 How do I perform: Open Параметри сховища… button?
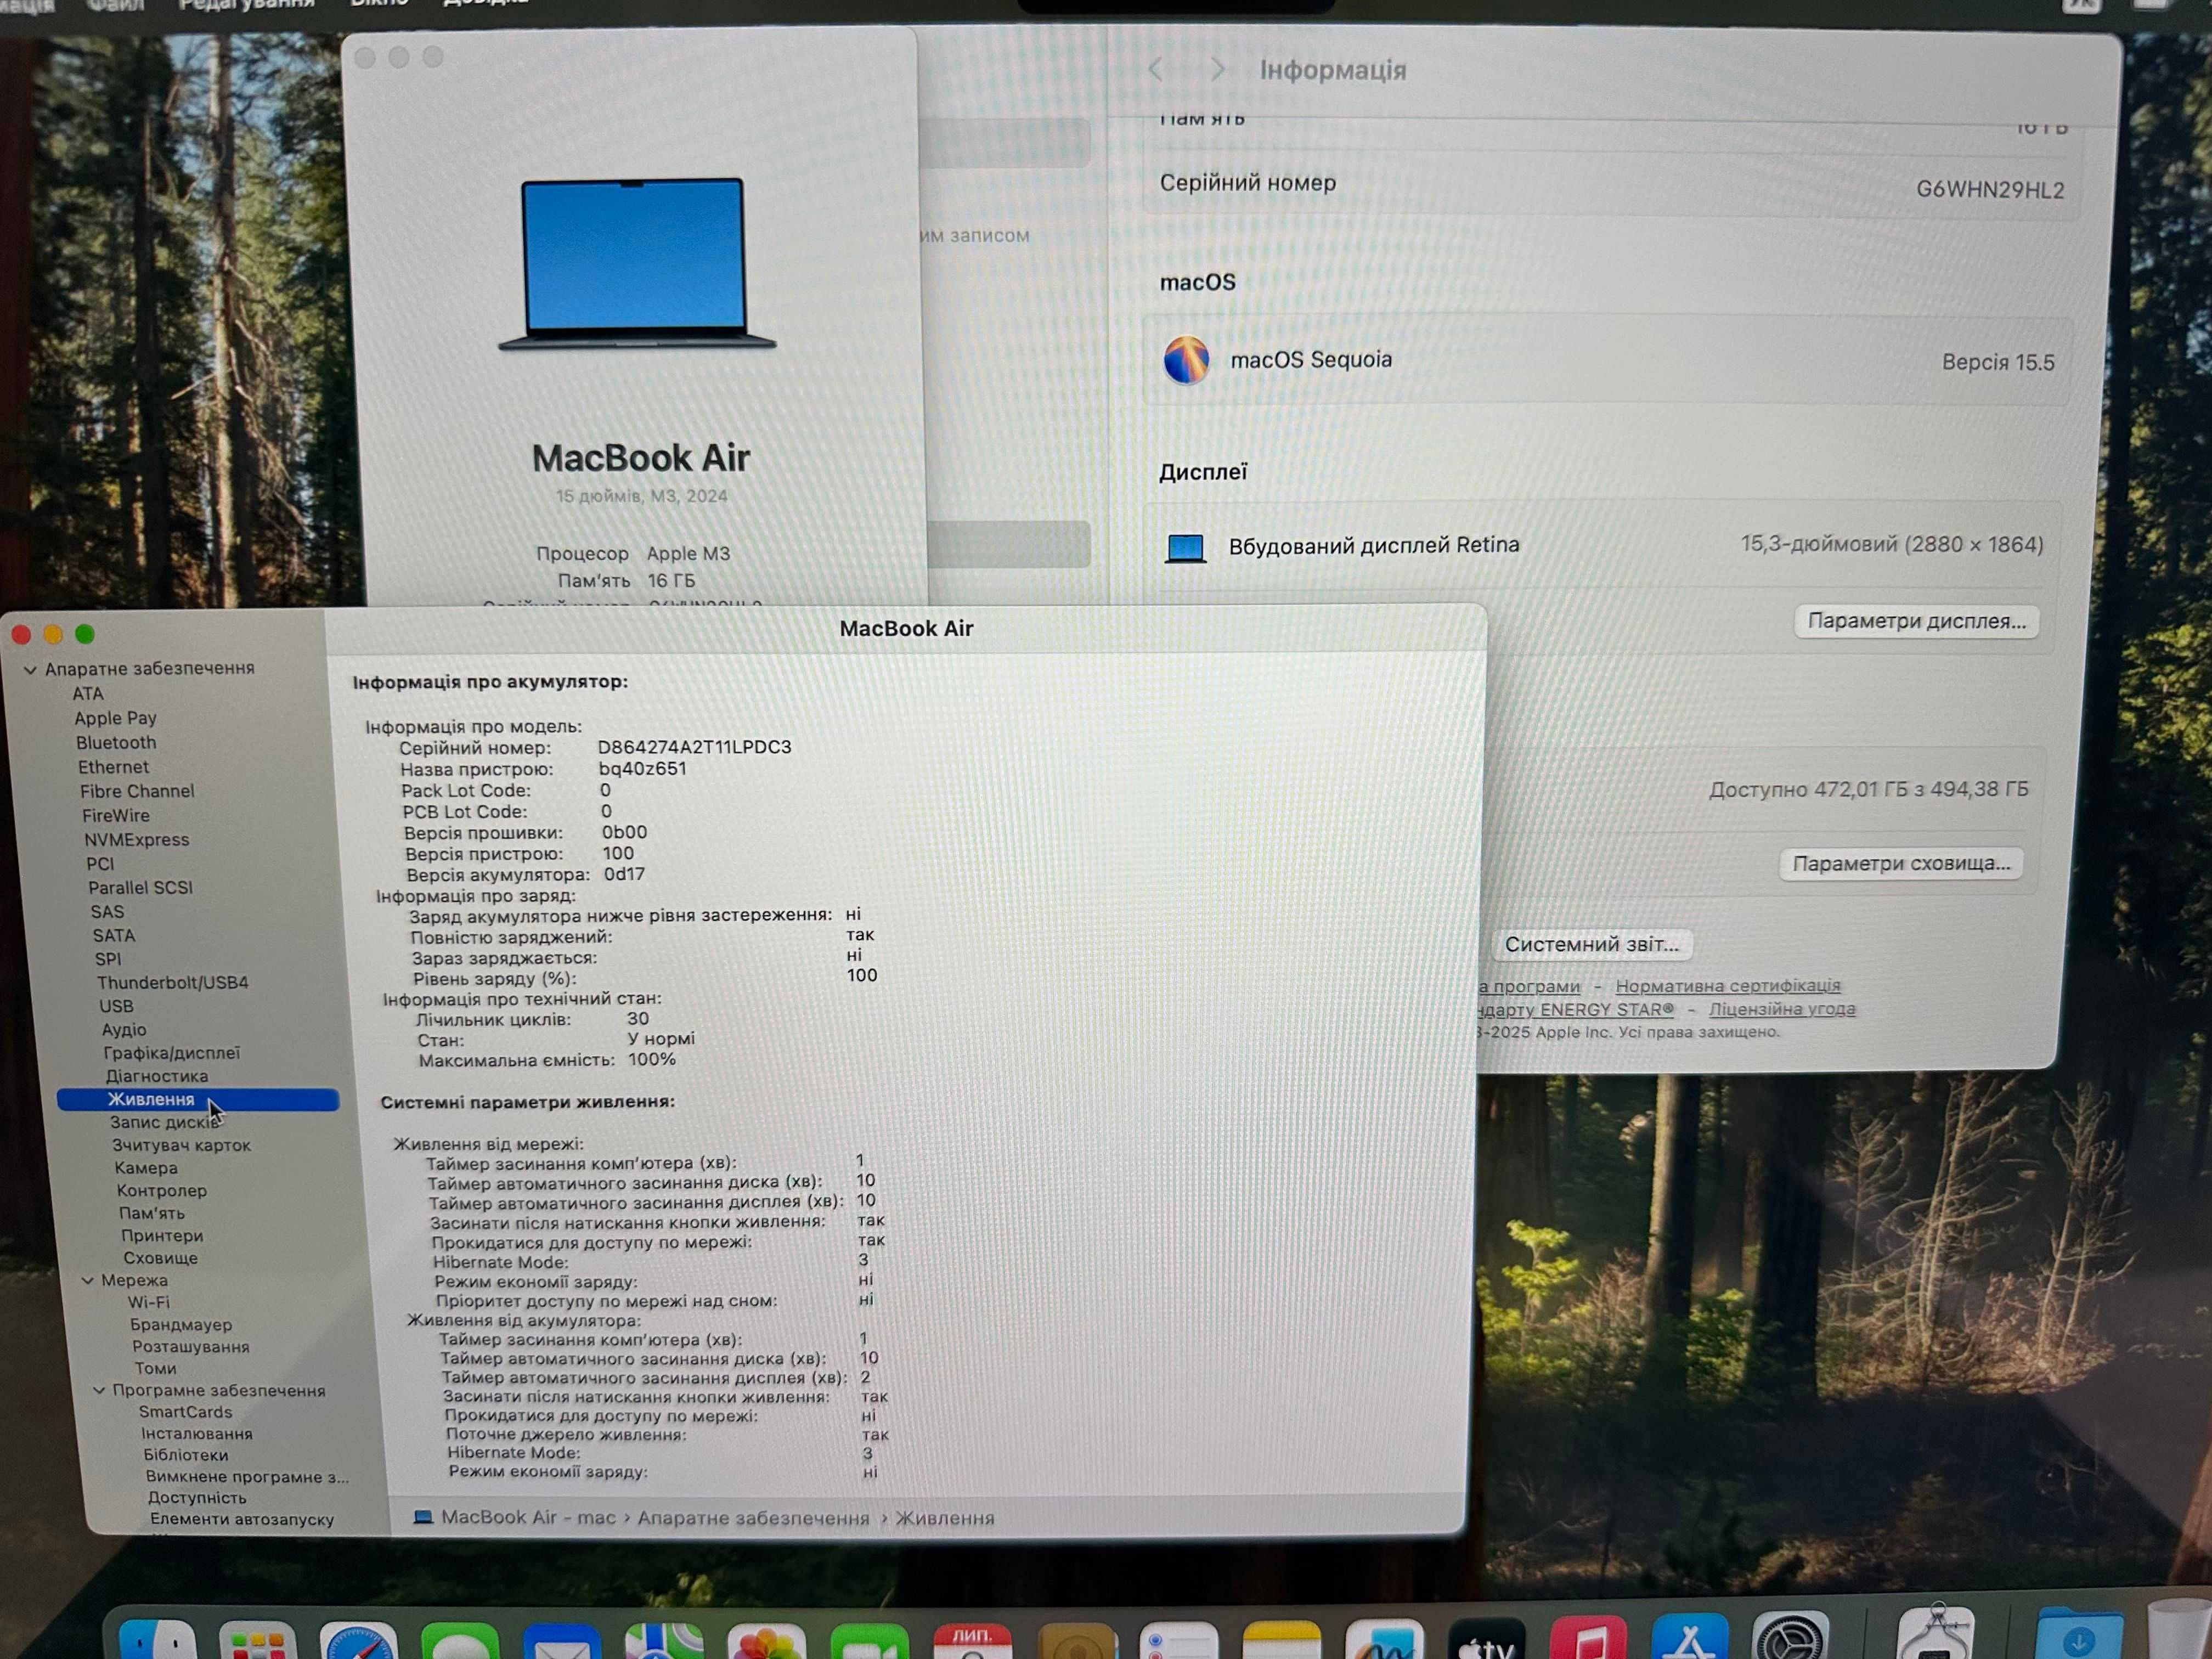(x=1901, y=863)
